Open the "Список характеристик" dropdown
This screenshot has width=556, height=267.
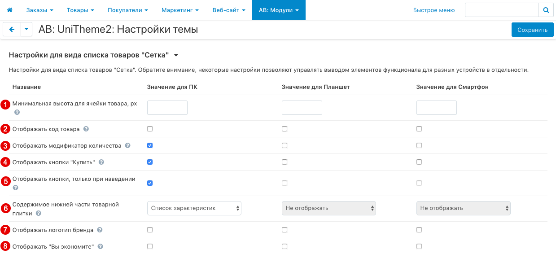(194, 208)
